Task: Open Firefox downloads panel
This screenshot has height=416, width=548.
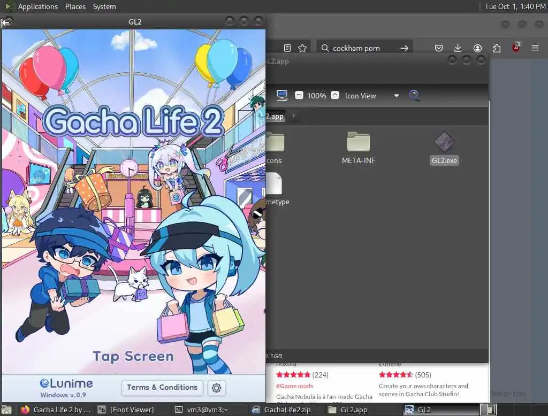Action: coord(458,48)
